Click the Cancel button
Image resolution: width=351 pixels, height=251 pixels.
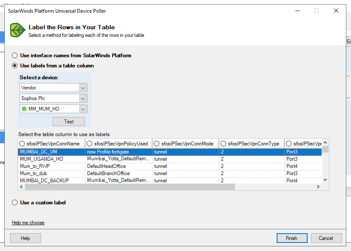(326, 238)
